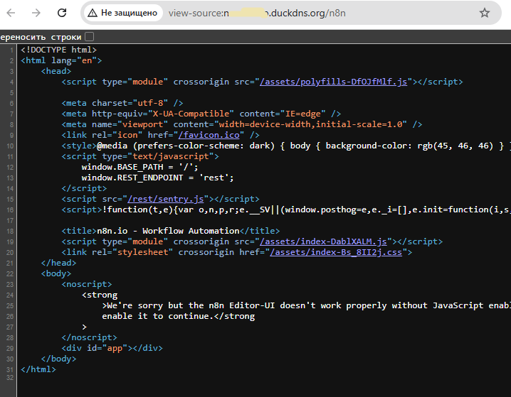
Task: Click line number 18 in the gutter
Action: click(x=10, y=232)
